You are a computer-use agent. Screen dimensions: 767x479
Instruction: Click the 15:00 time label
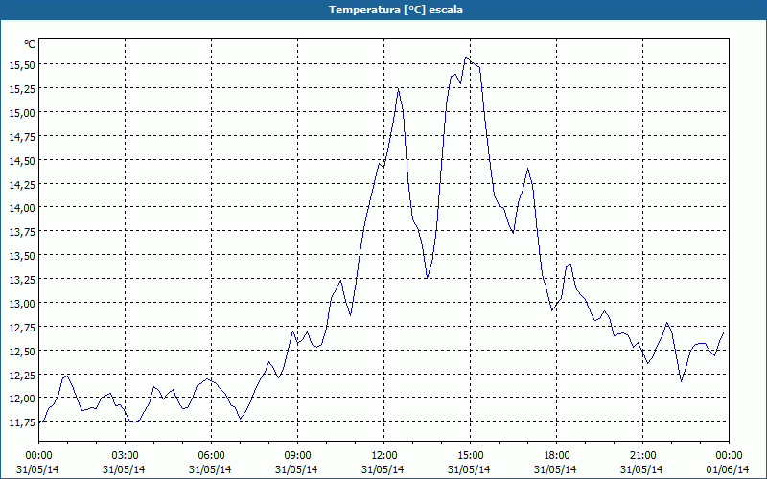[x=470, y=456]
